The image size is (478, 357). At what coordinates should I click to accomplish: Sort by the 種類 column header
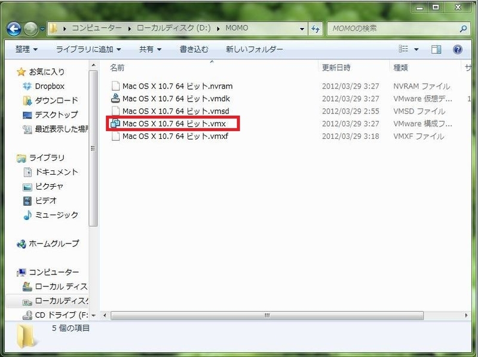click(400, 68)
